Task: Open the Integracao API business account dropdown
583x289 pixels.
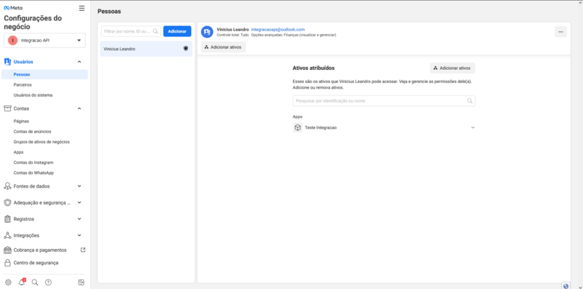Action: [x=44, y=41]
